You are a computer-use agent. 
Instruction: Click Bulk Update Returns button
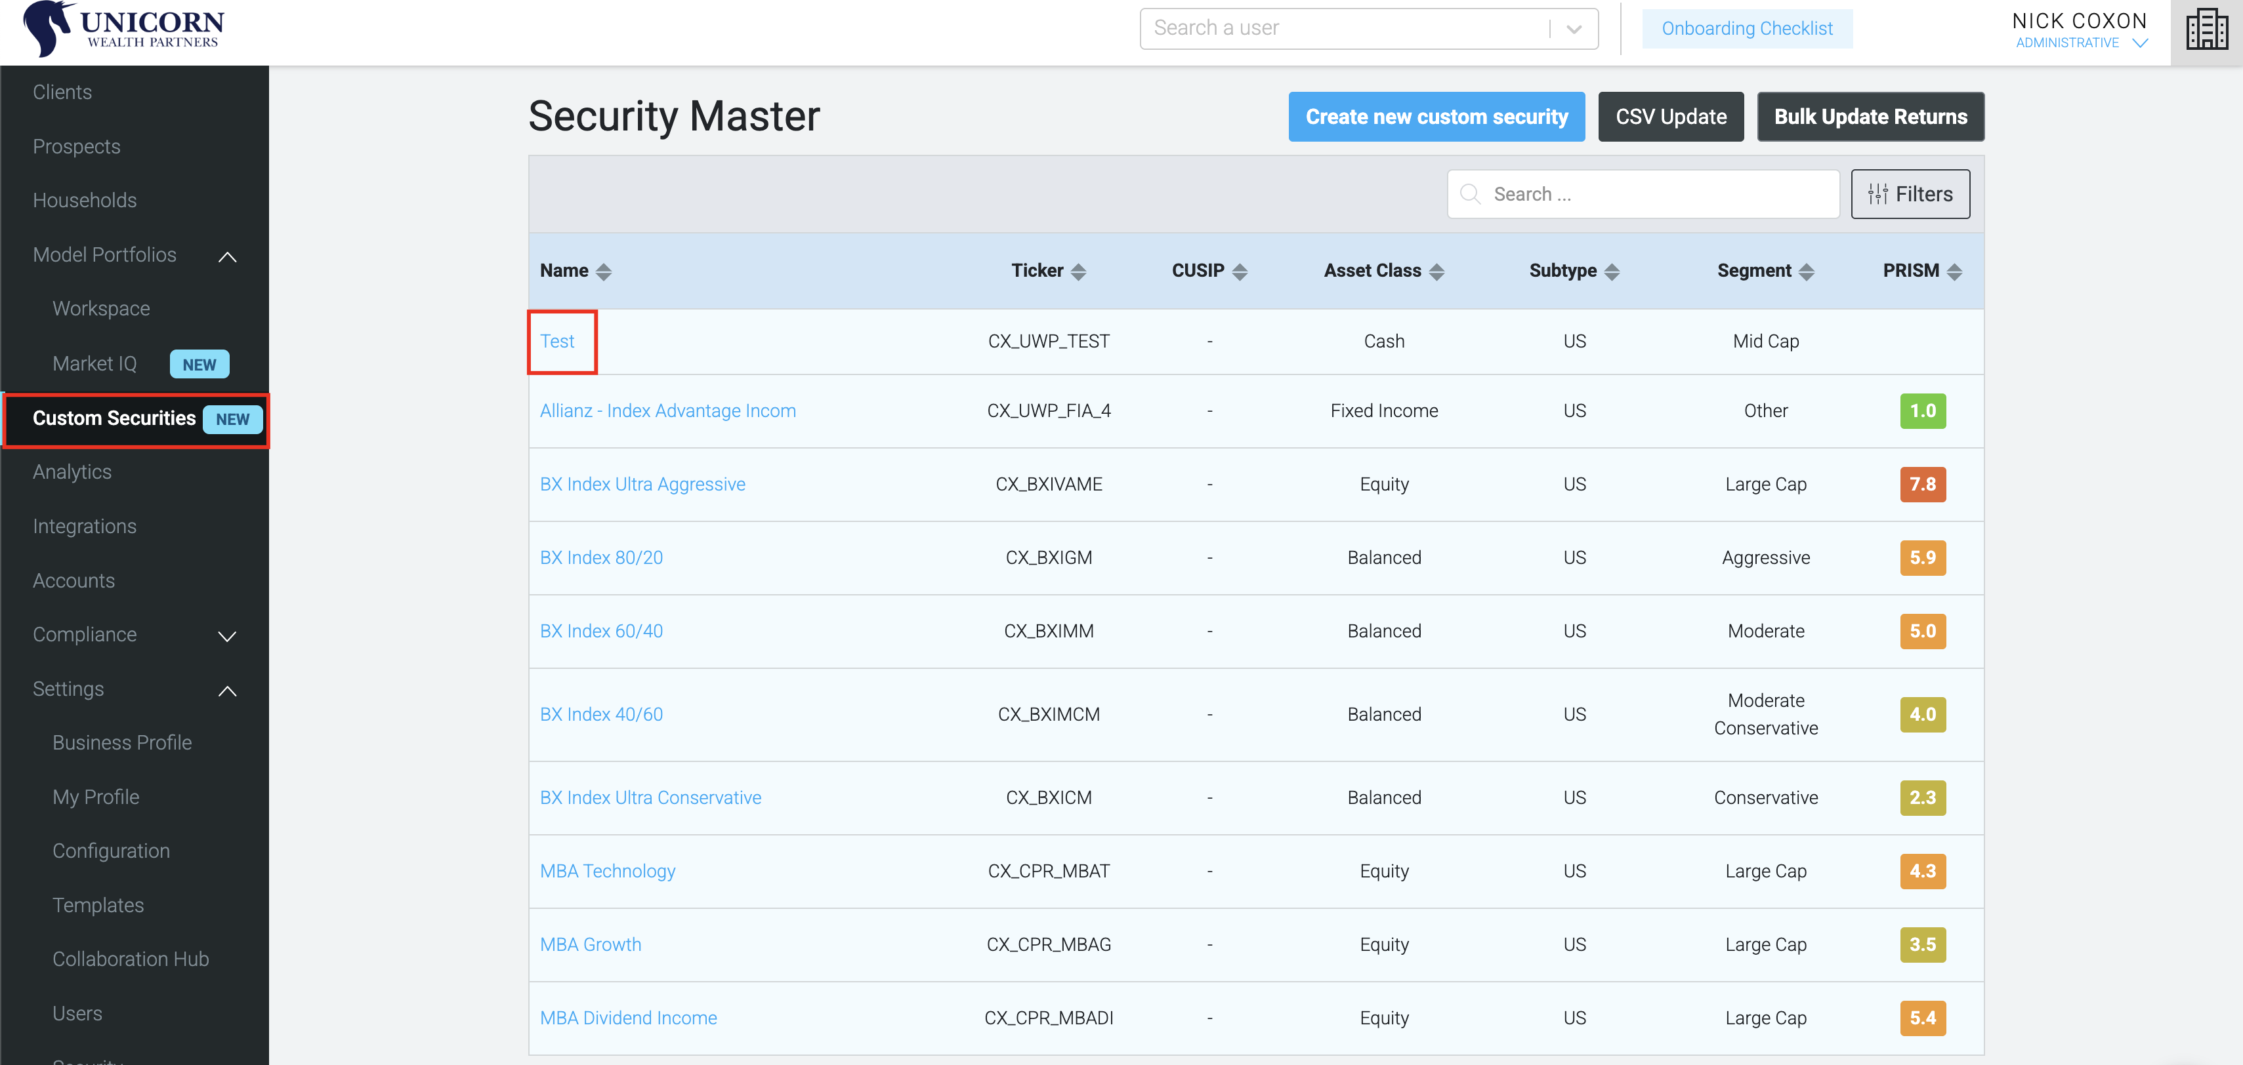pyautogui.click(x=1870, y=117)
